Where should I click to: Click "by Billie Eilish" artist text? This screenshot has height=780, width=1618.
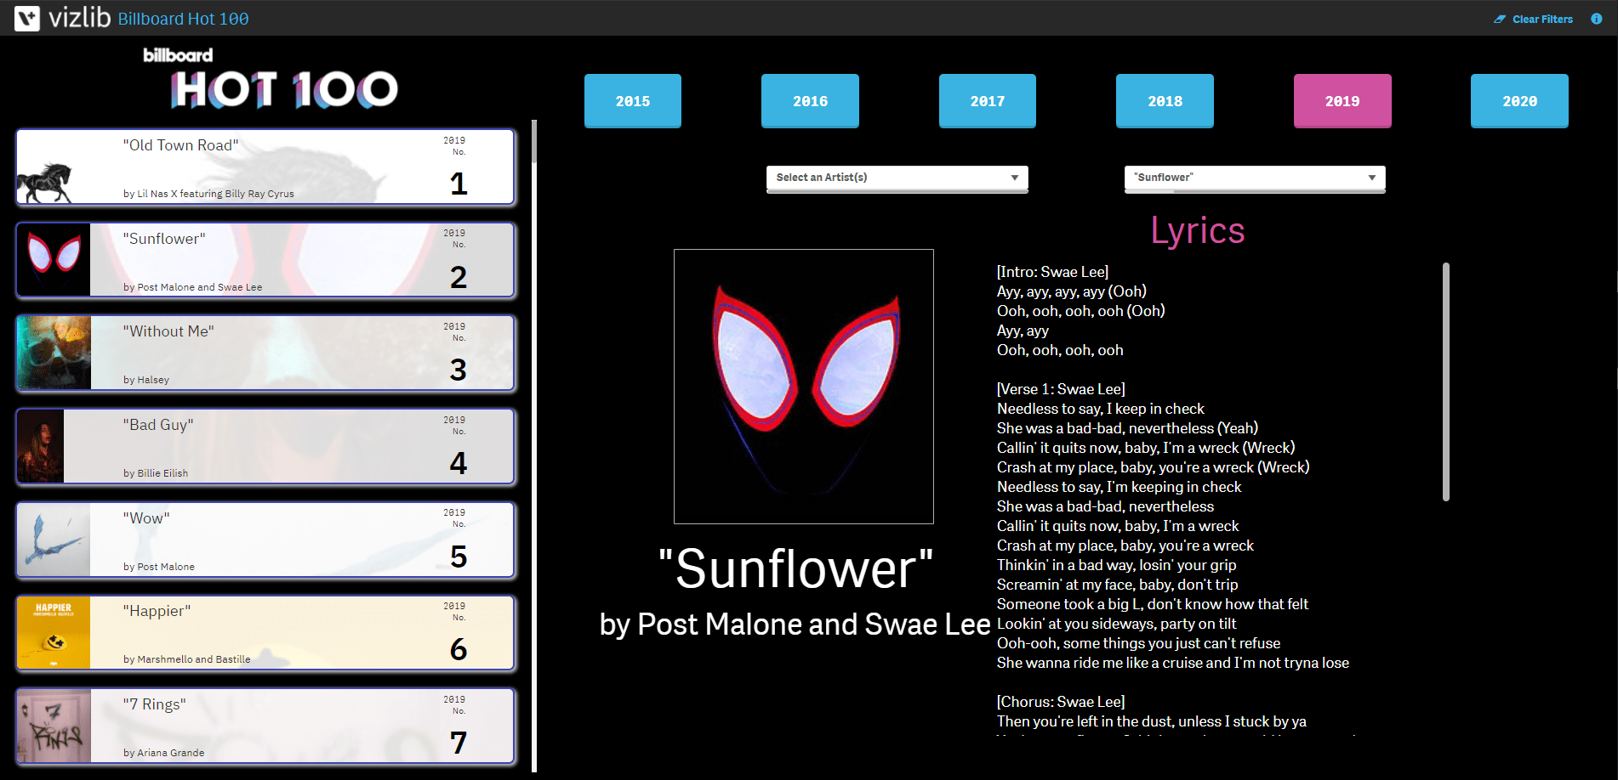(156, 473)
